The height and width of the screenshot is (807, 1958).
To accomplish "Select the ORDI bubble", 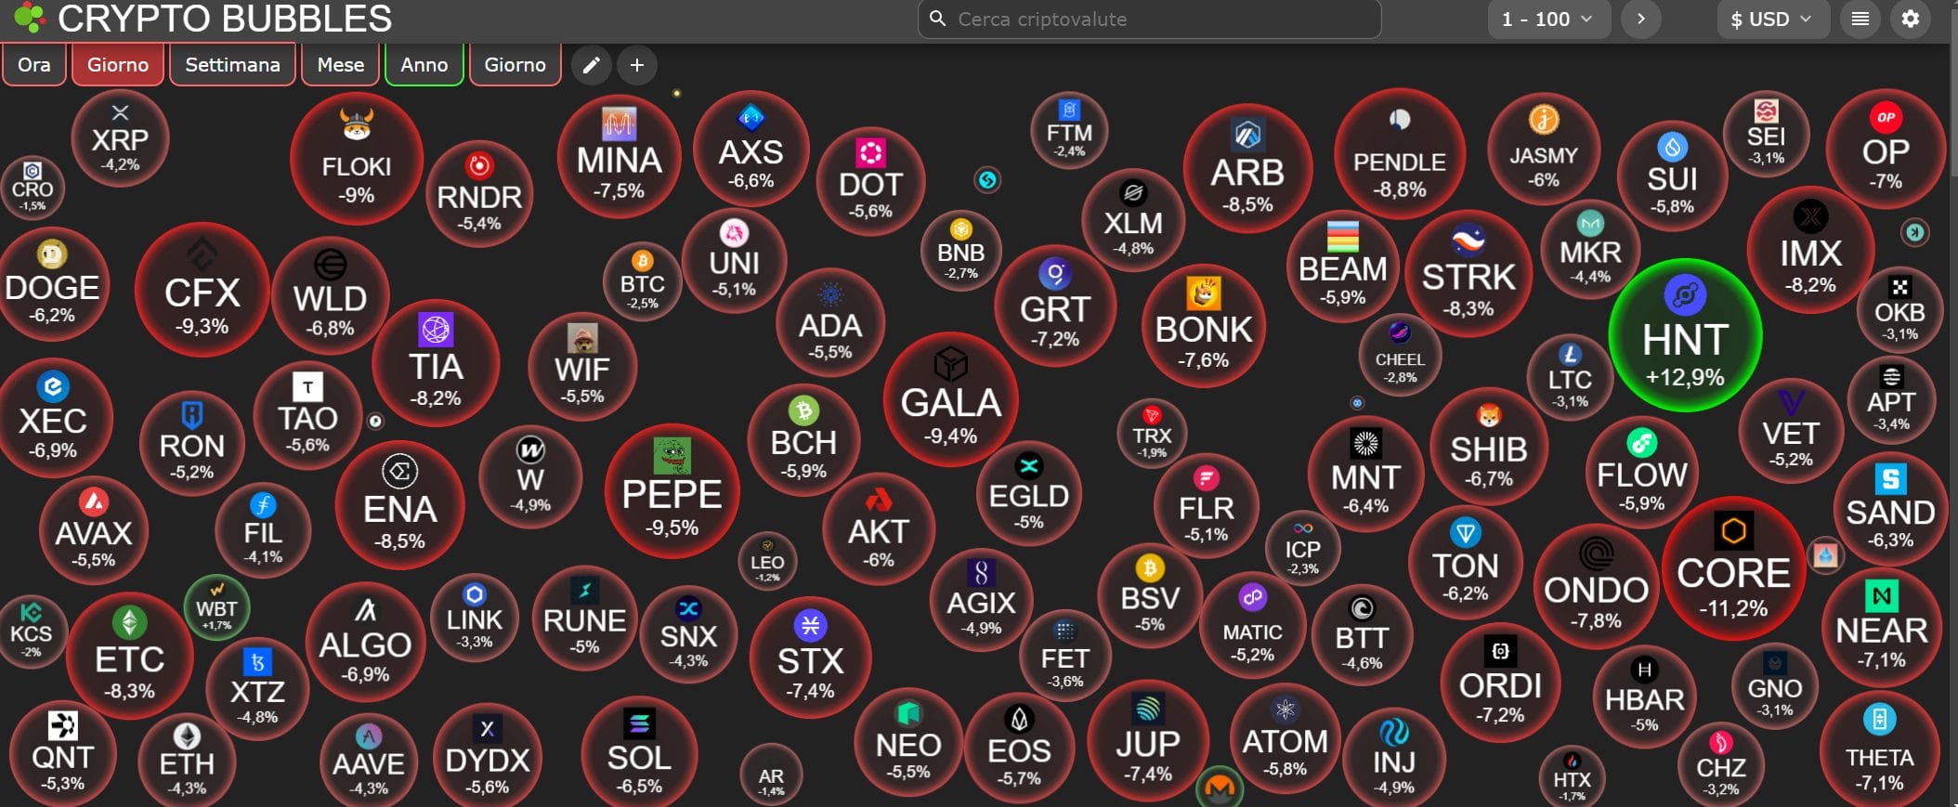I will tap(1500, 683).
